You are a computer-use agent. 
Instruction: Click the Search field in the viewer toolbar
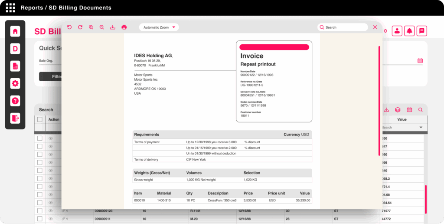tap(343, 27)
